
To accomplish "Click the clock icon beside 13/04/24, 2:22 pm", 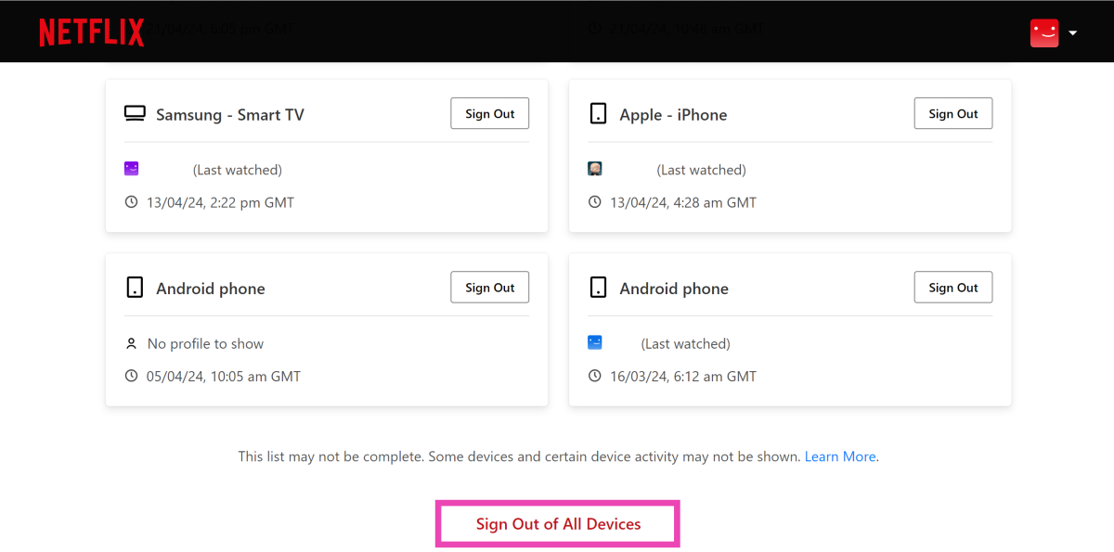I will 131,202.
